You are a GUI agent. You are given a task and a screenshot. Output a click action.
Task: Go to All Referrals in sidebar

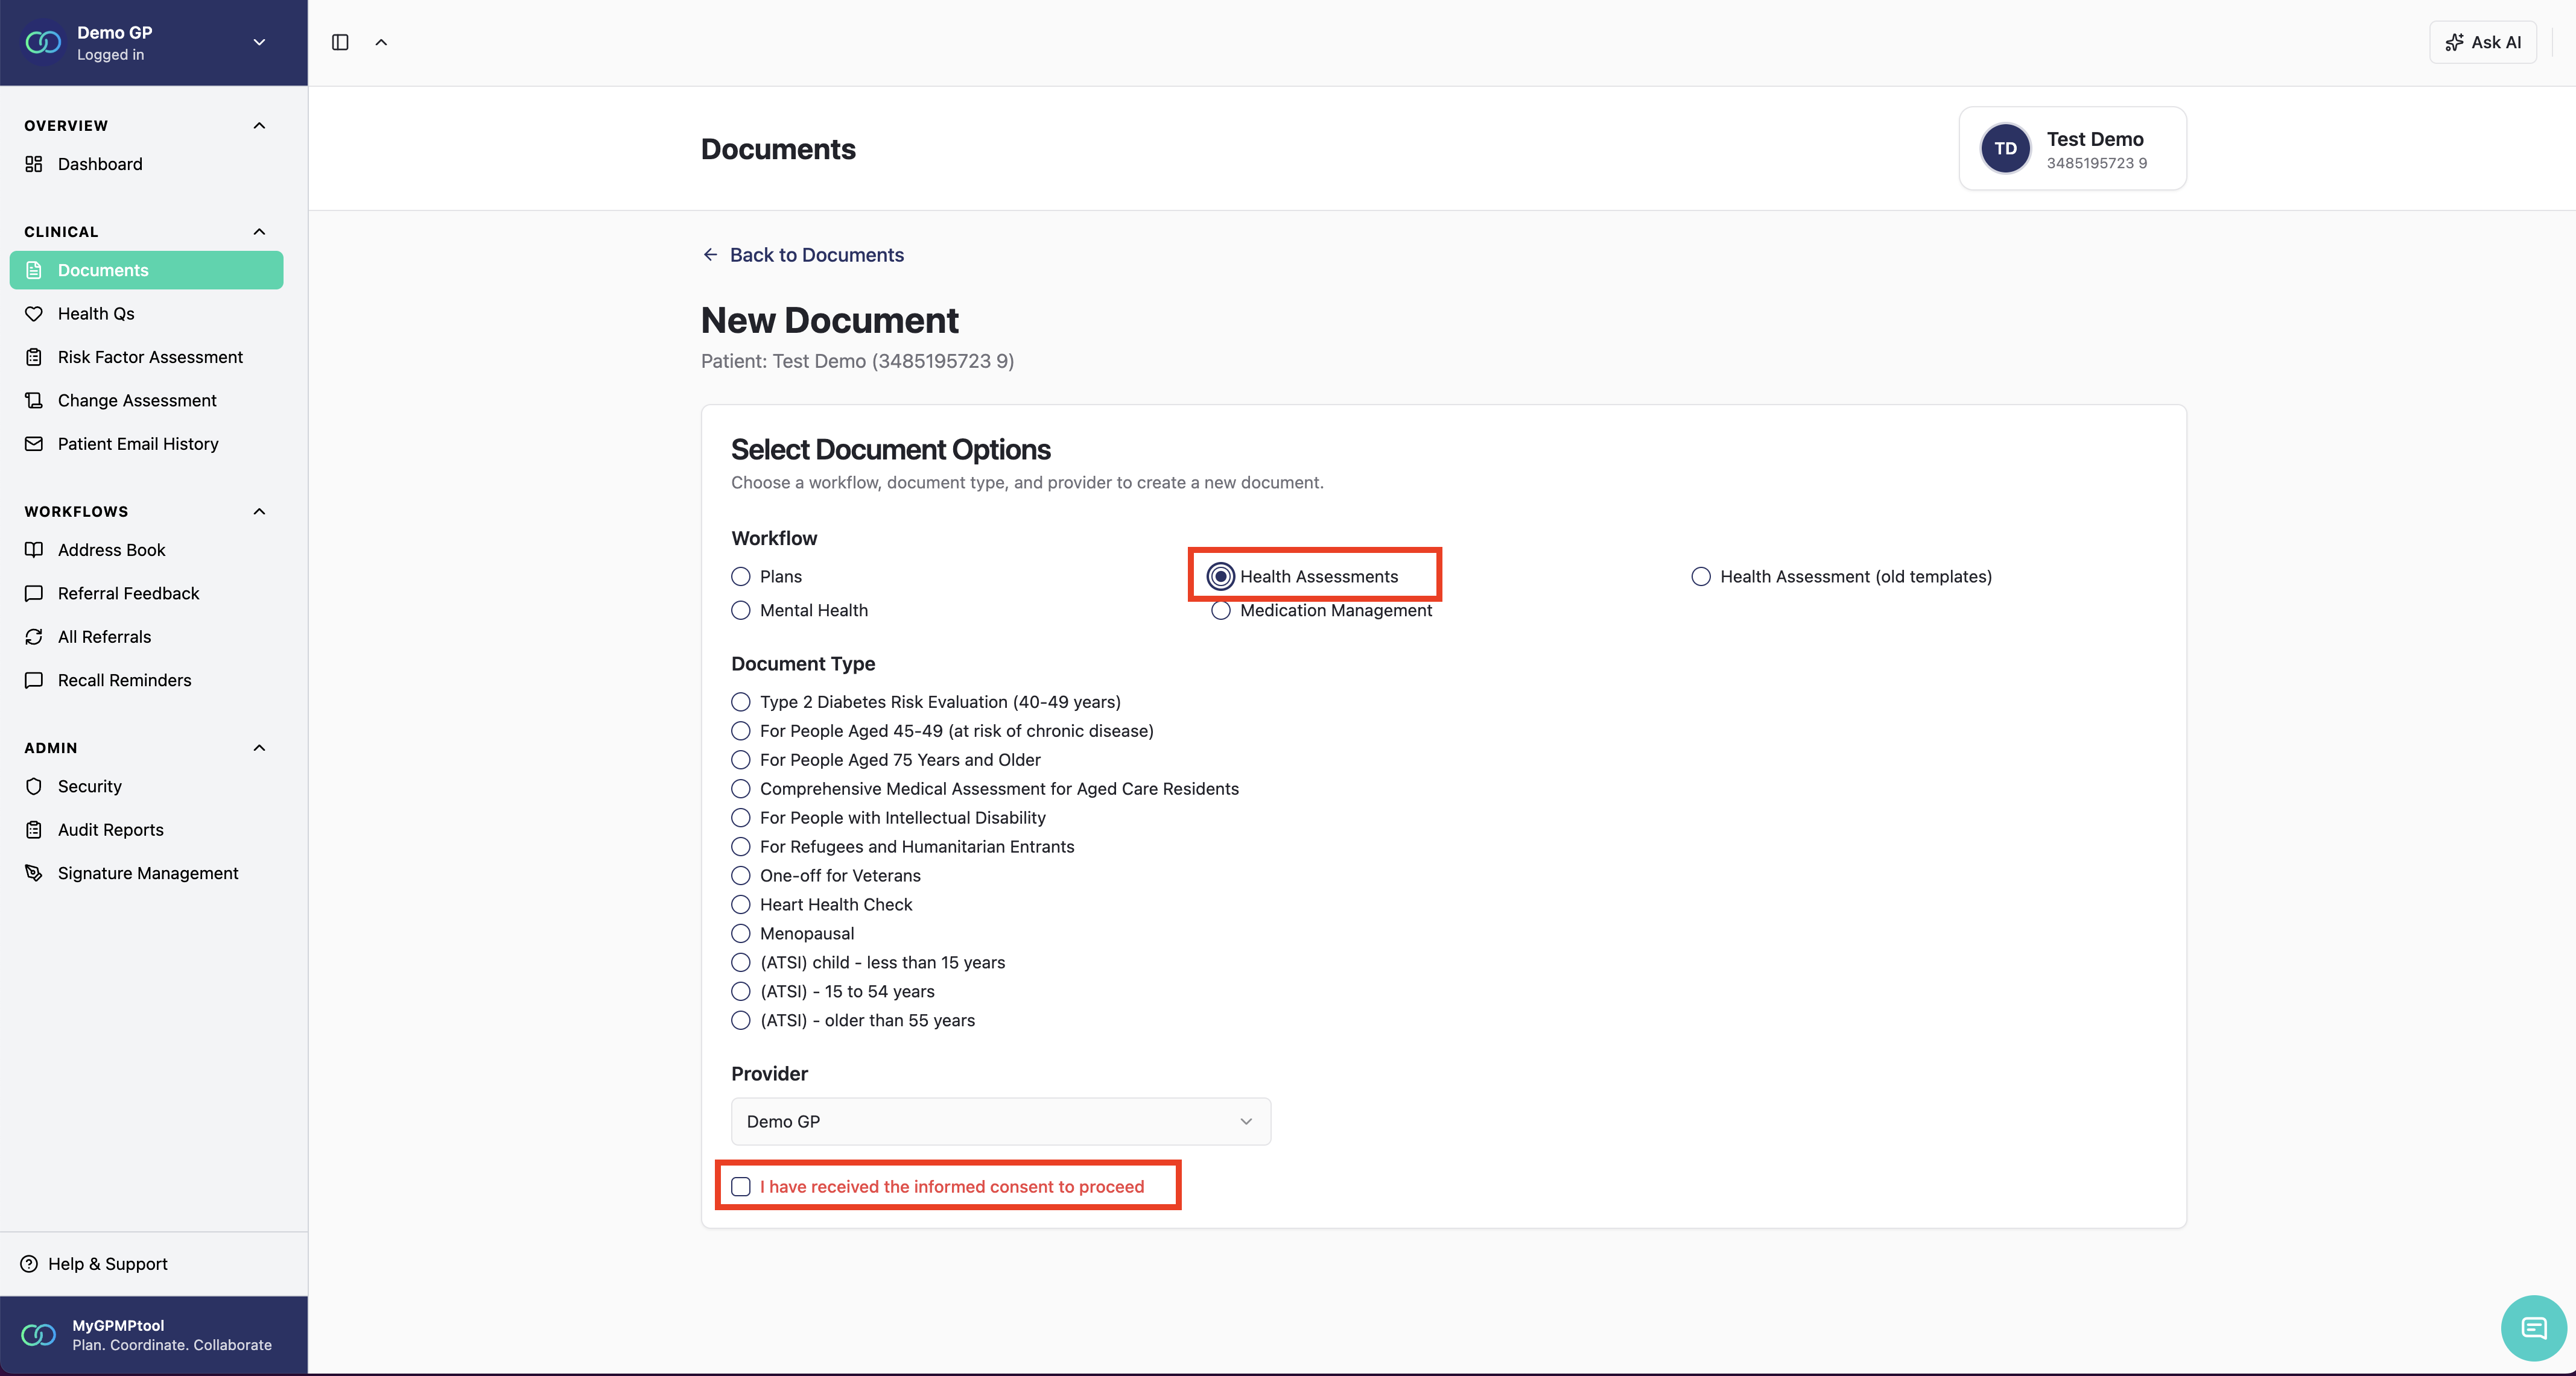(104, 637)
